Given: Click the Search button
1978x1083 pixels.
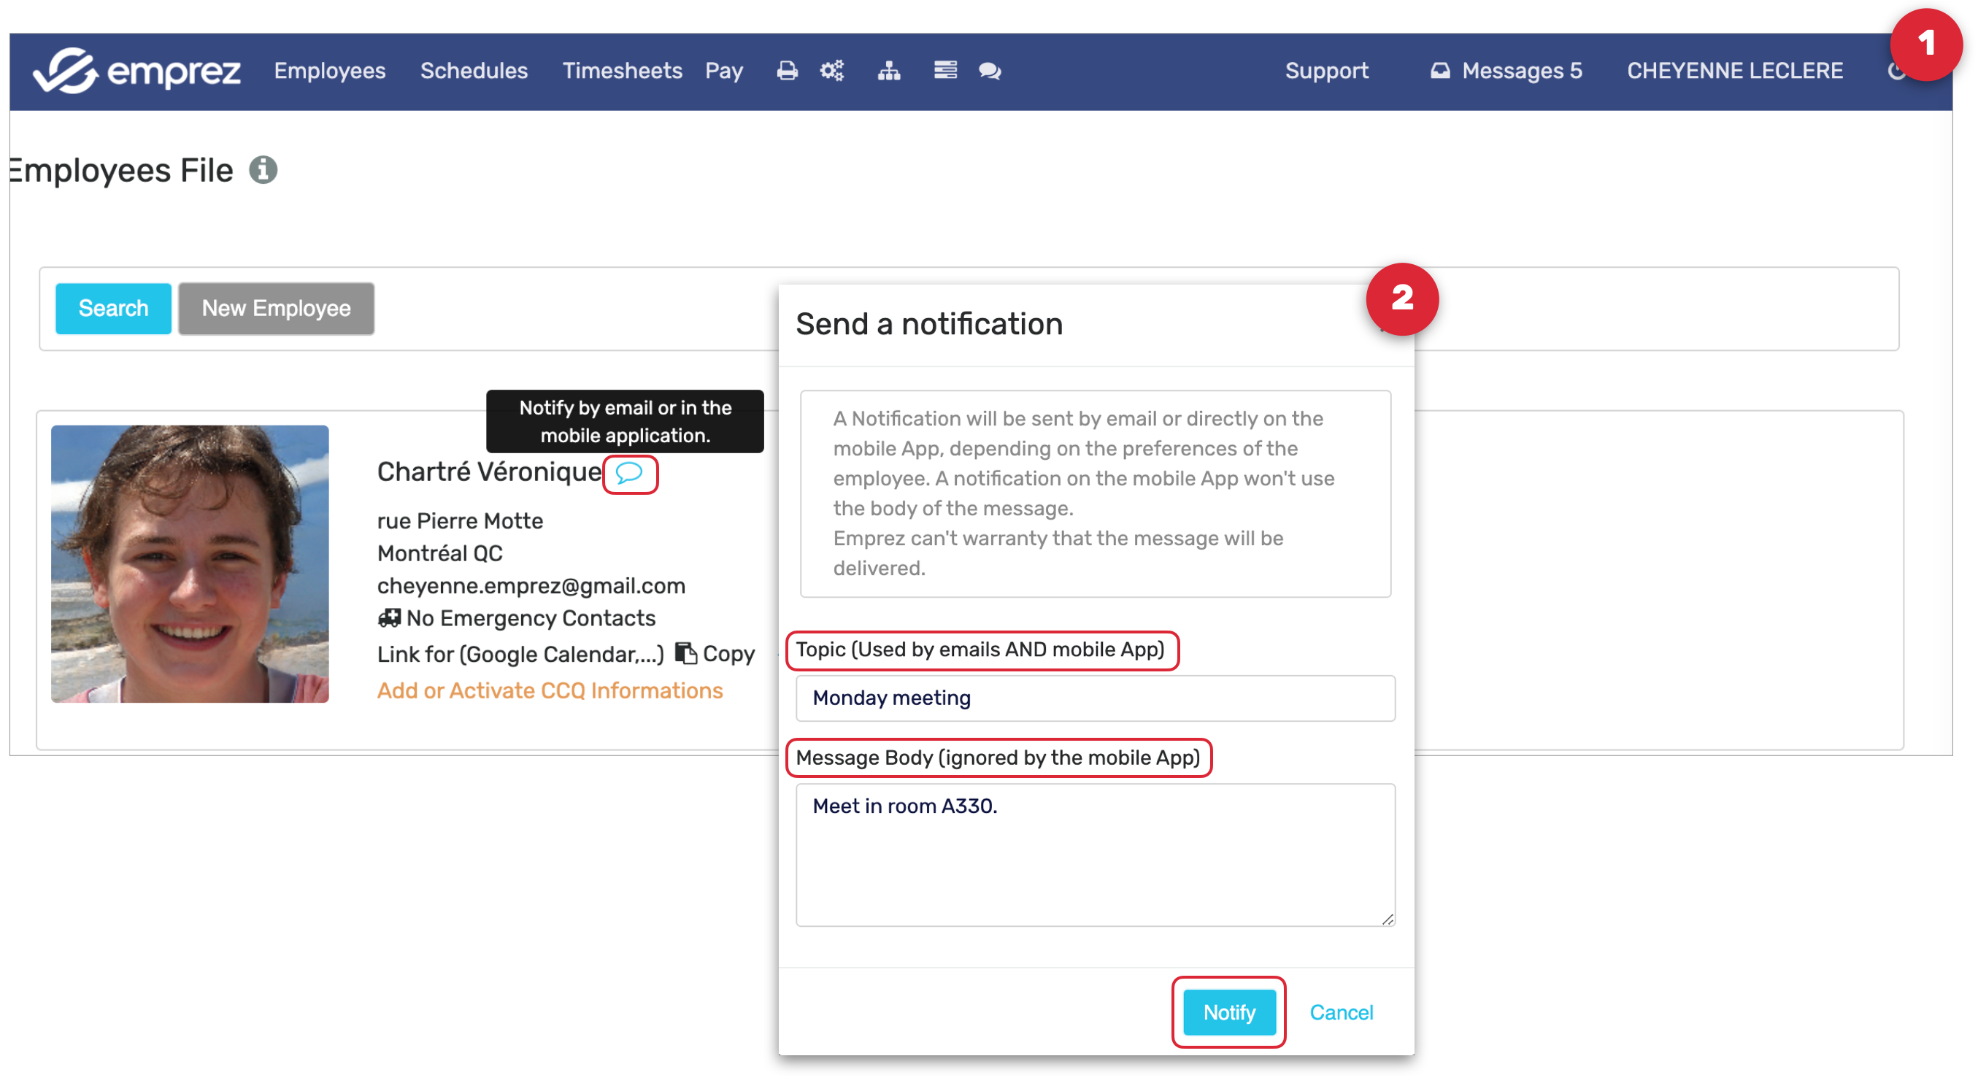Looking at the screenshot, I should tap(113, 308).
